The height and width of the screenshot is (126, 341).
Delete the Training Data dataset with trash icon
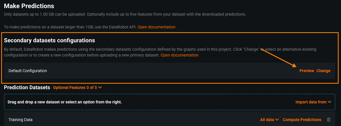point(329,120)
